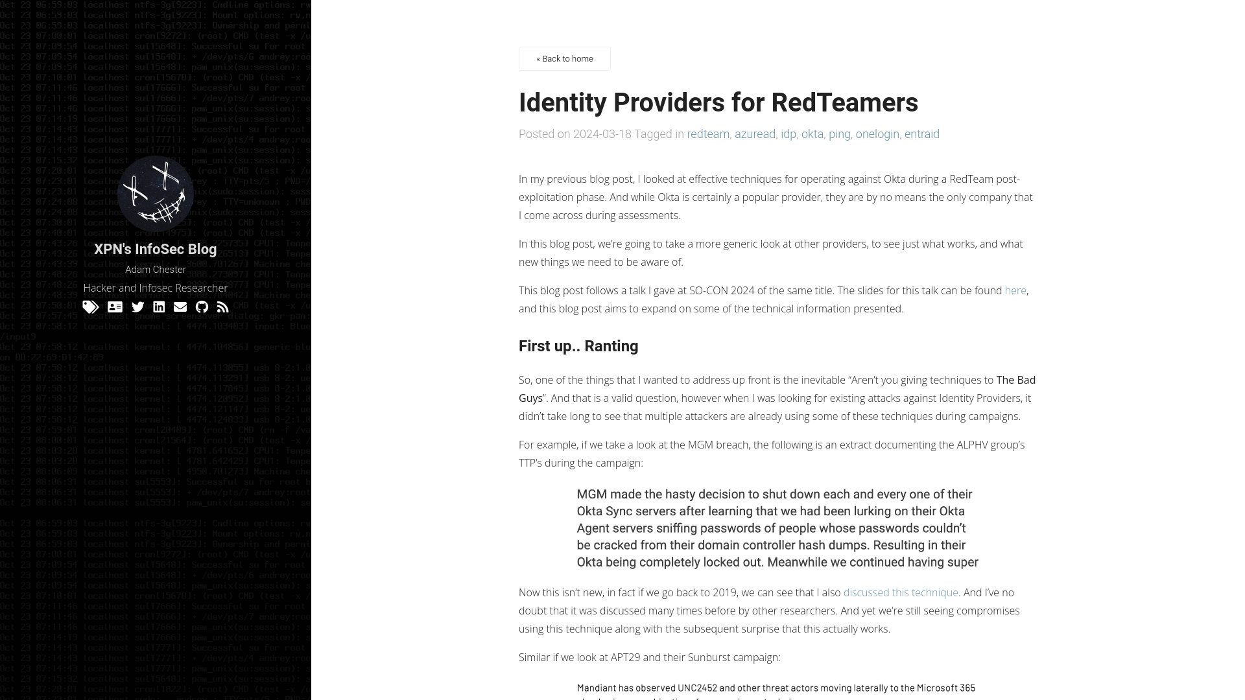Click the RSS feed icon in sidebar
Screen dimensions: 1245x700
[x=223, y=307]
